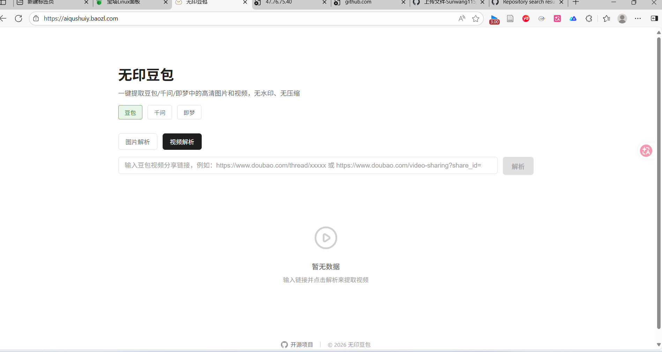
Task: Click the scrollbar up arrow
Action: pos(659,32)
